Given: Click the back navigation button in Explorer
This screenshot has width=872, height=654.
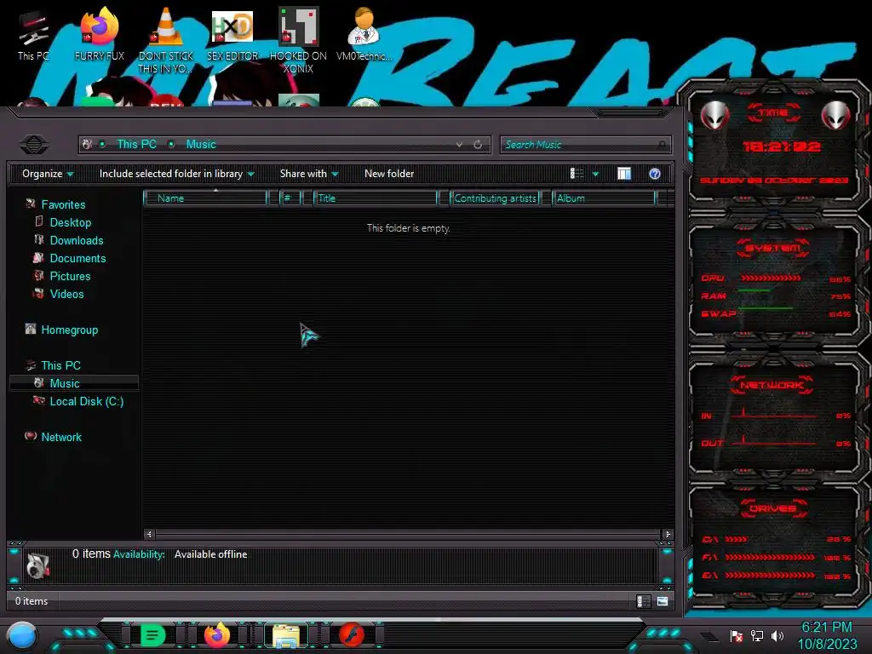Looking at the screenshot, I should (x=34, y=145).
